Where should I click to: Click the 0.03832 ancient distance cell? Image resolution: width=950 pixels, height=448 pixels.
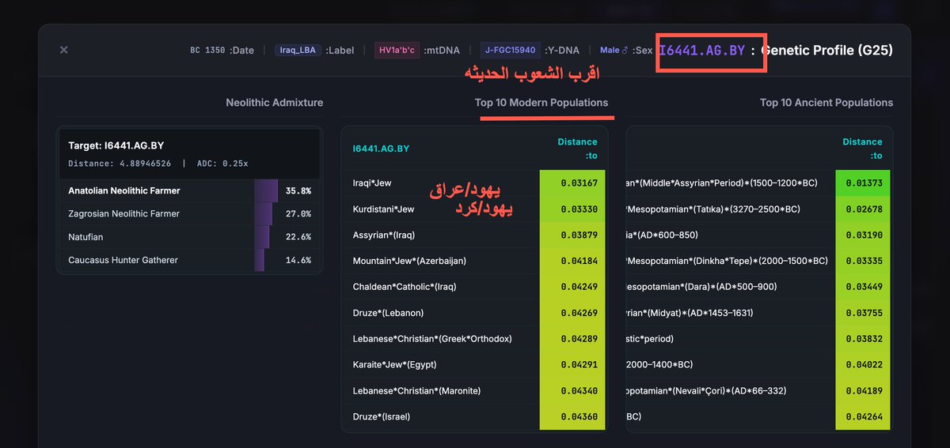[x=863, y=338]
